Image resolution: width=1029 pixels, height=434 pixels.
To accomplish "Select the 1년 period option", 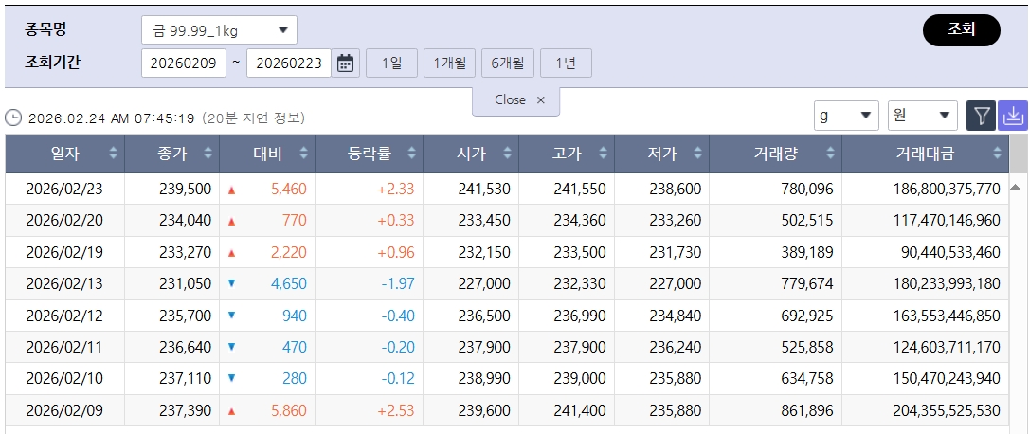I will 566,63.
